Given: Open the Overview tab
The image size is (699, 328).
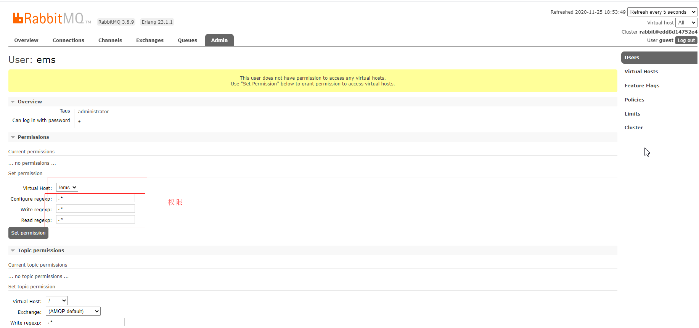Looking at the screenshot, I should [x=26, y=40].
